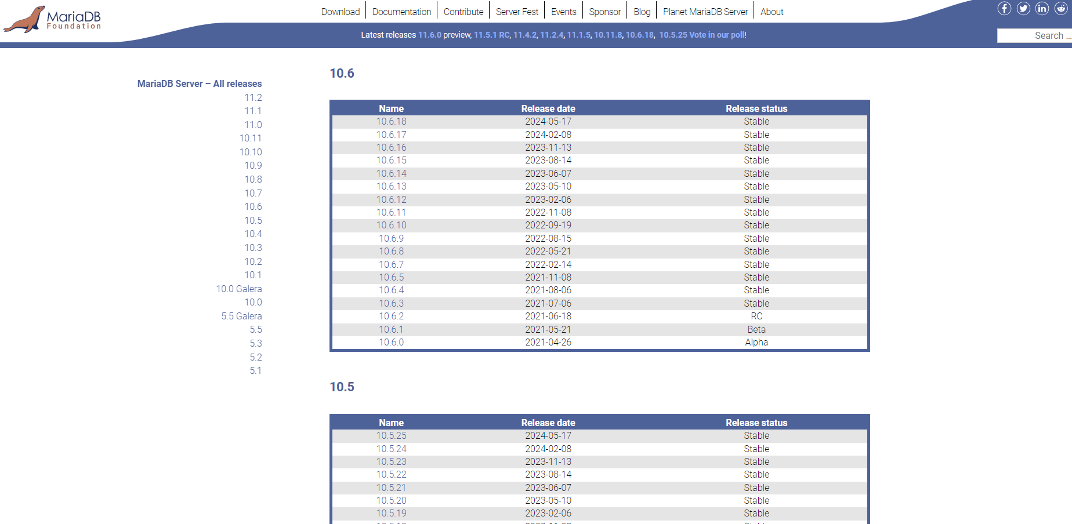Jump to 5.3 in the sidebar
This screenshot has height=524, width=1072.
[256, 343]
